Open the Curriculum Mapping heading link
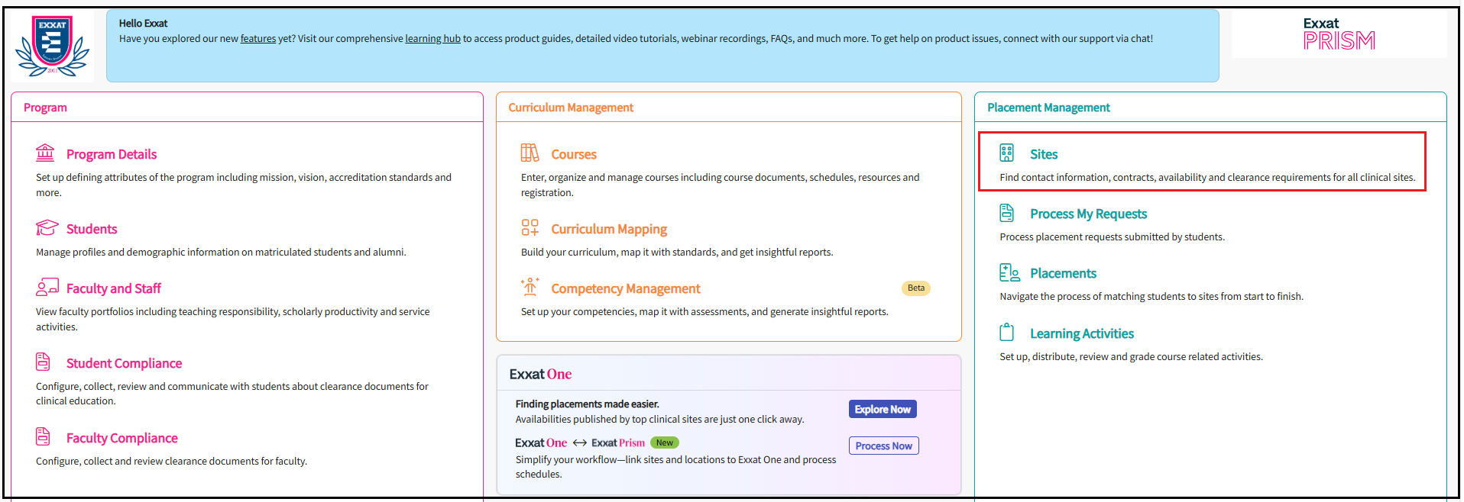This screenshot has width=1464, height=502. tap(609, 230)
